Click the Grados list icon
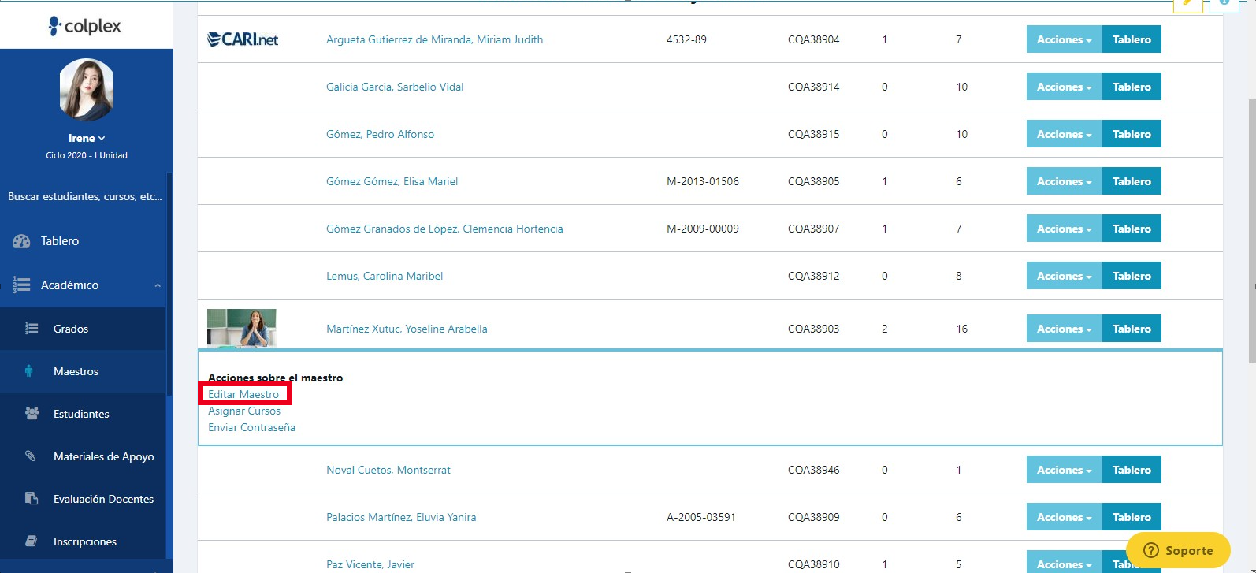 pos(32,329)
